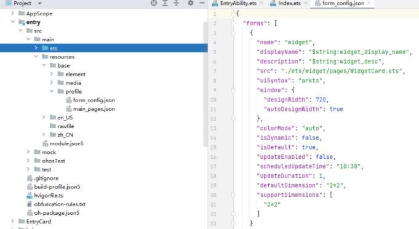This screenshot has height=229, width=419.
Task: Click the "widget" name value in editor
Action: 298,42
